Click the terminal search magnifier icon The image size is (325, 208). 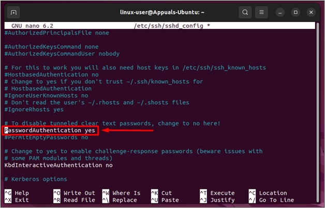(x=245, y=12)
